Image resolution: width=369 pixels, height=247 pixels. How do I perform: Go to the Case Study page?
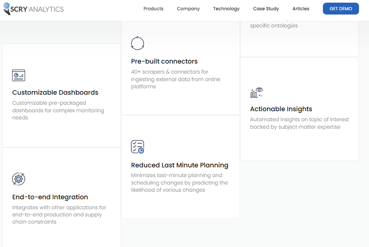pos(266,9)
